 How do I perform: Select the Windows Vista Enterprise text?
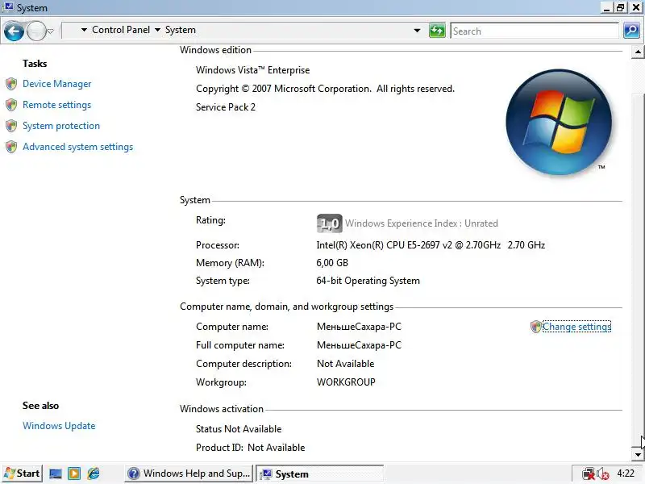pyautogui.click(x=252, y=70)
